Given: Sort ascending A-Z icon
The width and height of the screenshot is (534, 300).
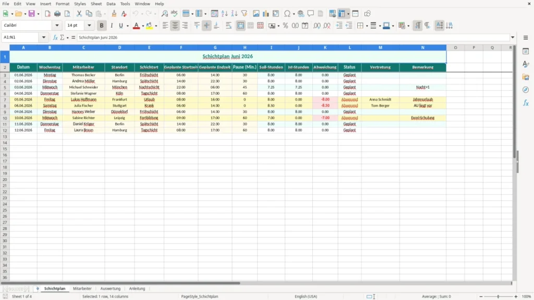Looking at the screenshot, I should coord(224,14).
